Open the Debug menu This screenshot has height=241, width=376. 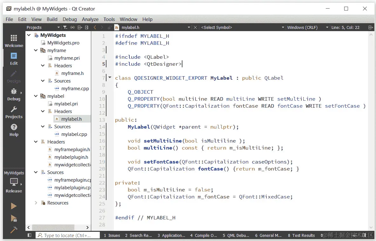coord(70,19)
